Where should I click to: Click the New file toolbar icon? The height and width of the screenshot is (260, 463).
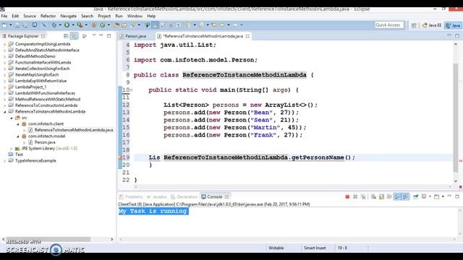pos(5,25)
